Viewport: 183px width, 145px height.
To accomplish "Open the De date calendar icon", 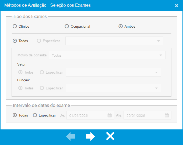I will (x=110, y=115).
